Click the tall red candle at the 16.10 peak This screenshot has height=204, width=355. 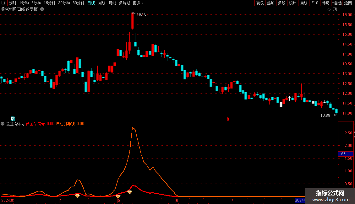[133, 21]
